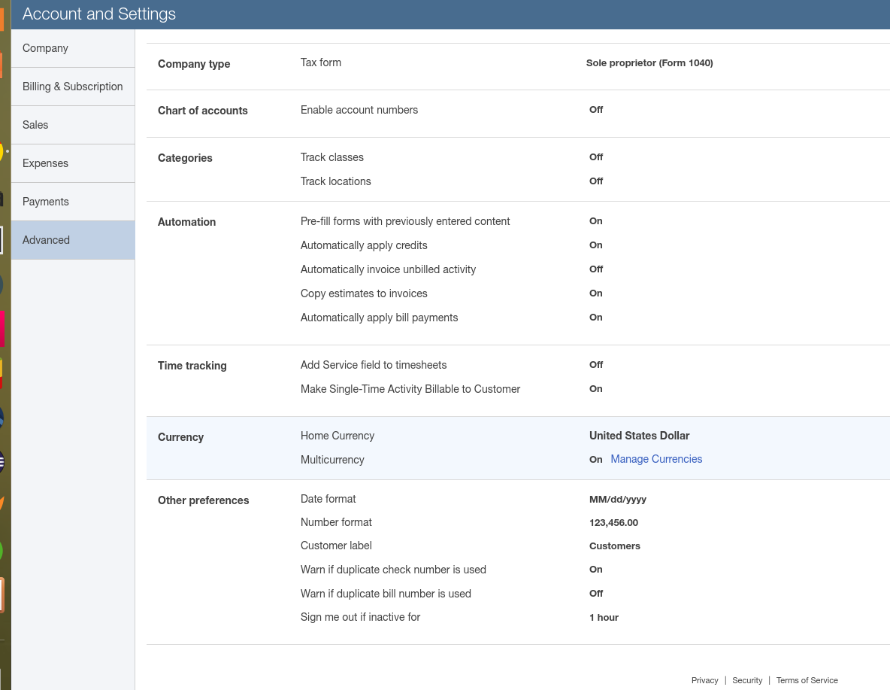Switch to Billing & Subscription tab
The height and width of the screenshot is (690, 890).
pos(73,87)
